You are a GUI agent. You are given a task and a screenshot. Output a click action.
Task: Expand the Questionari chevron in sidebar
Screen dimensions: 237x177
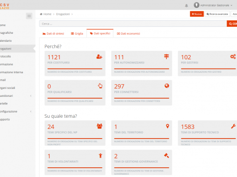point(31,96)
